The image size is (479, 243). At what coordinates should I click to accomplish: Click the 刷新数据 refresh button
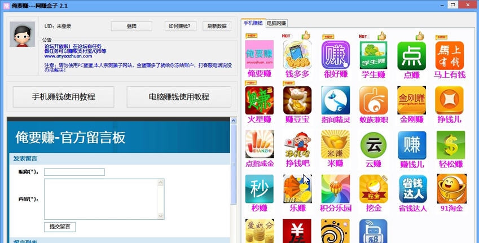217,26
